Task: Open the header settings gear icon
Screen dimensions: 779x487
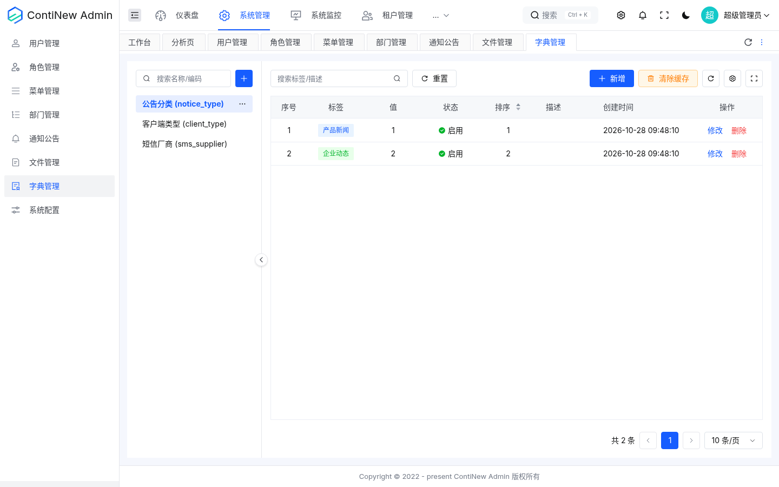Action: point(621,15)
